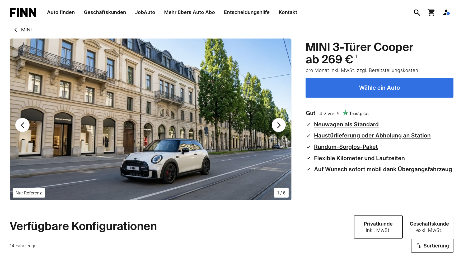459x258 pixels.
Task: Switch to Geschäftskunde exkl. MwSt. option
Action: click(429, 227)
